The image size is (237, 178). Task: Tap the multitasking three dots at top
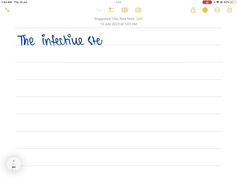[118, 2]
